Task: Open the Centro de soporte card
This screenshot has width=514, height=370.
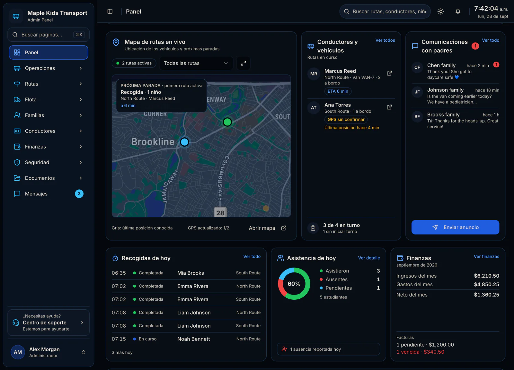Action: pos(49,323)
